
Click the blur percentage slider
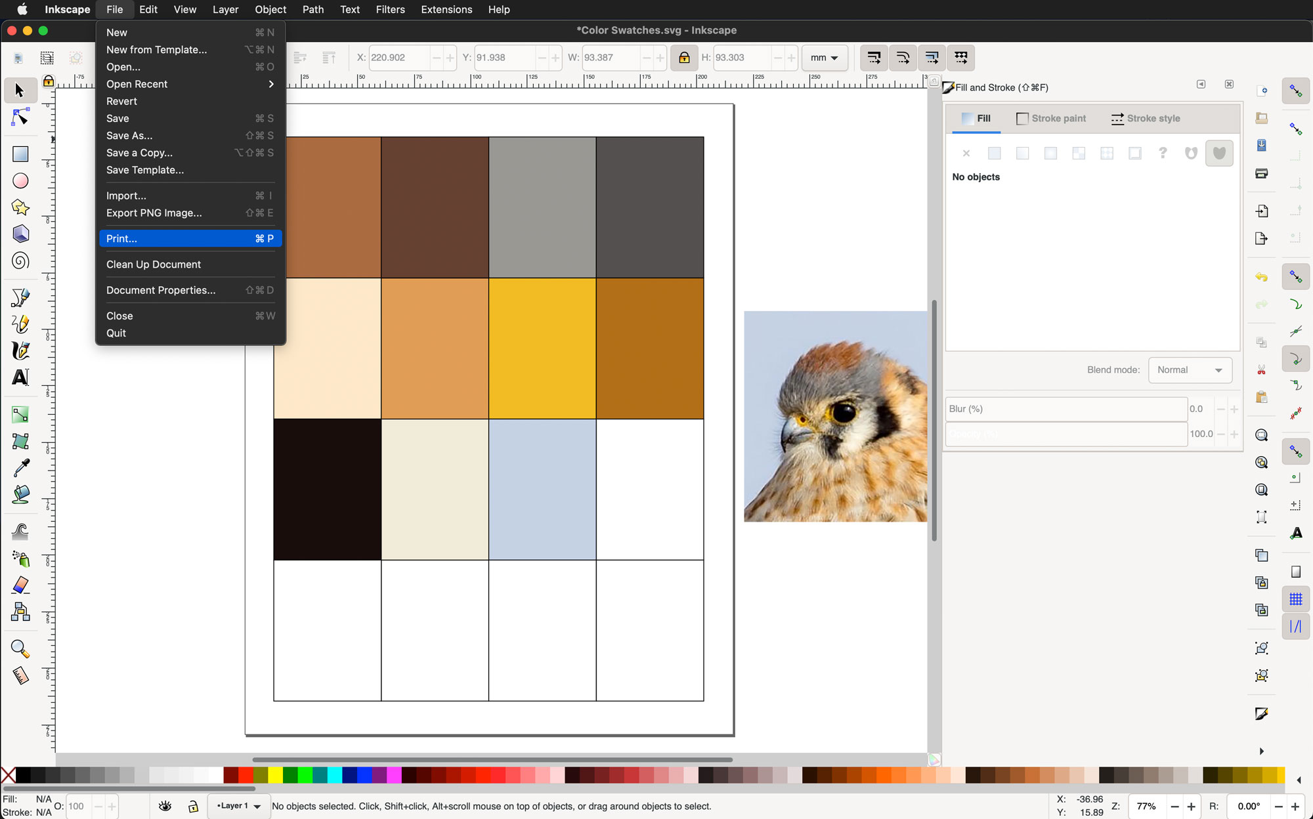click(x=1066, y=409)
